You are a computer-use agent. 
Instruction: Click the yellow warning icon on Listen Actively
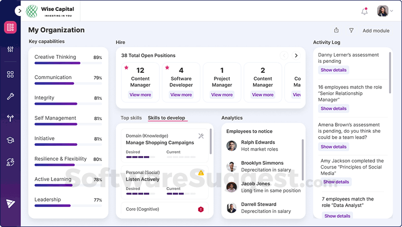click(201, 173)
